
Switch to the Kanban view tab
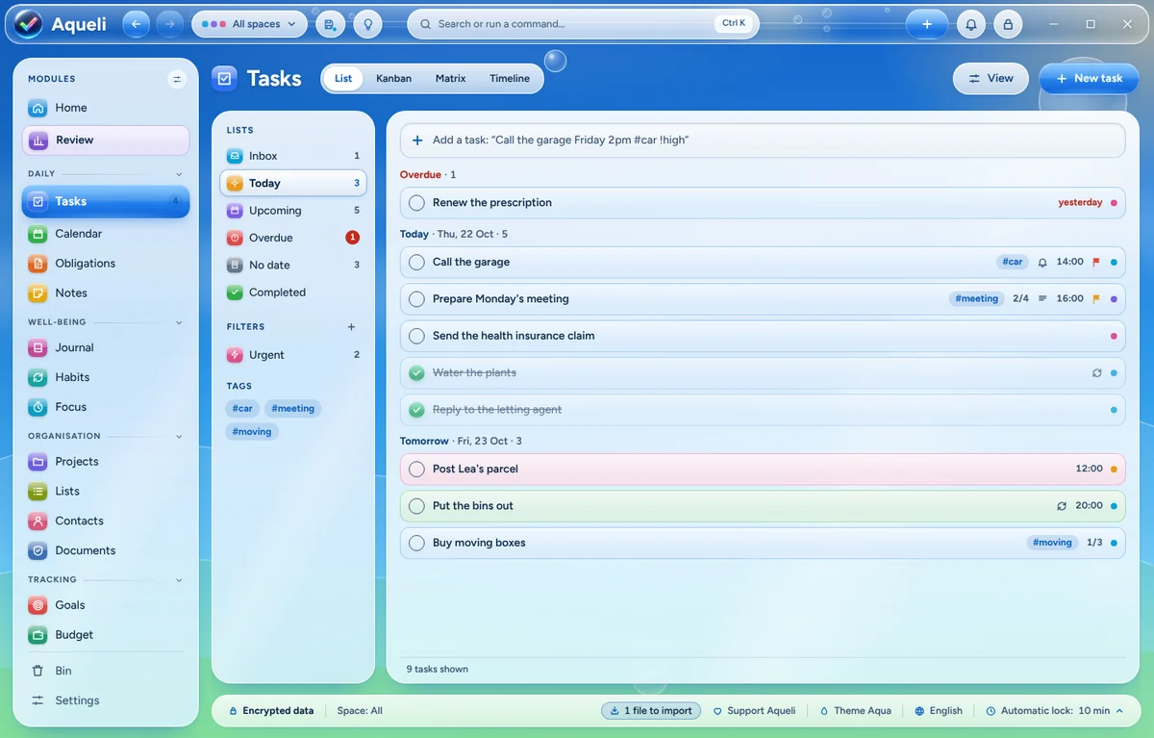click(393, 79)
